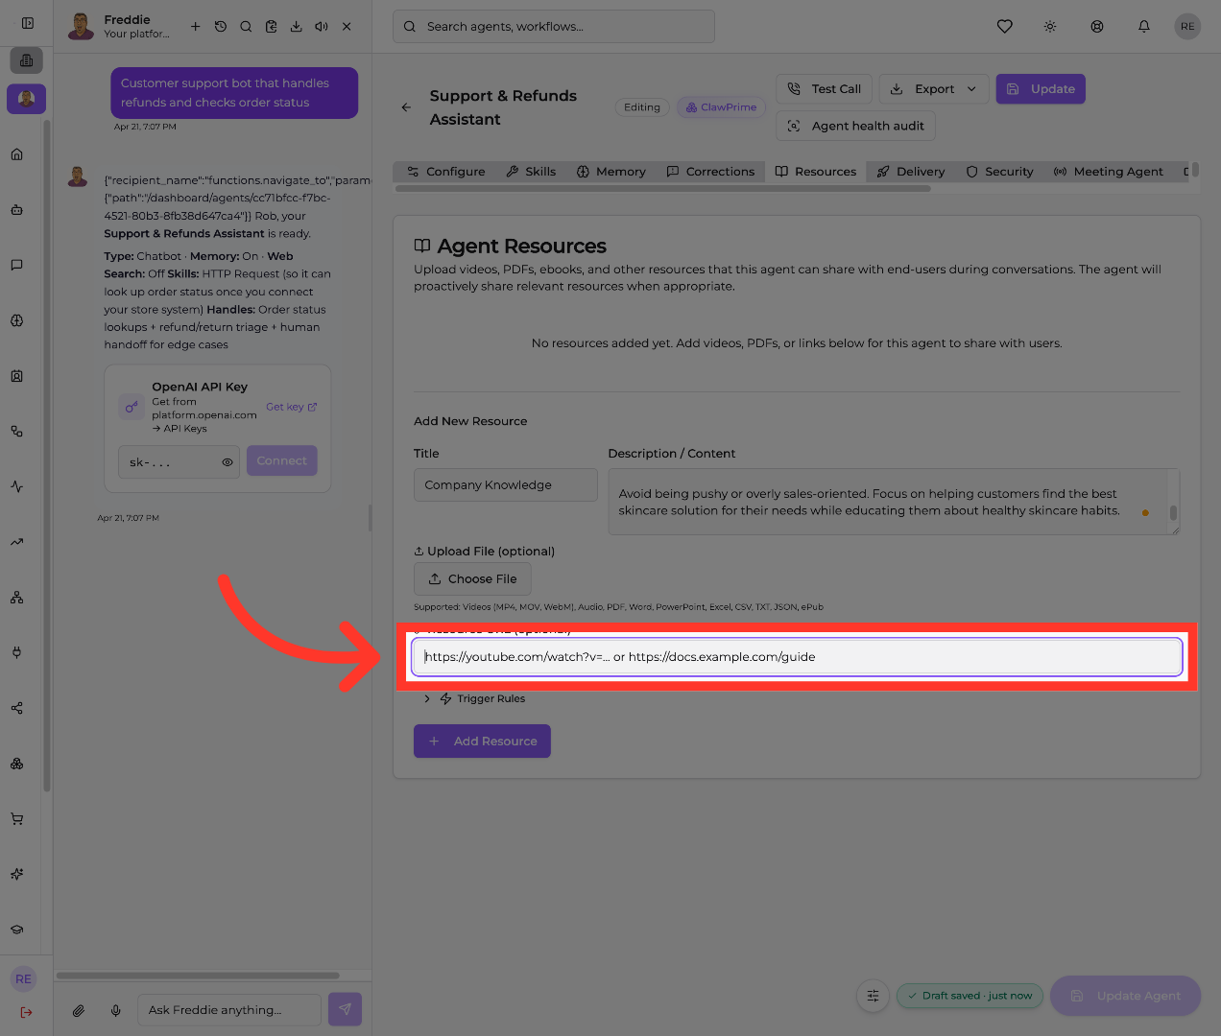This screenshot has height=1036, width=1221.
Task: Click the Resource URL input field
Action: tap(797, 657)
